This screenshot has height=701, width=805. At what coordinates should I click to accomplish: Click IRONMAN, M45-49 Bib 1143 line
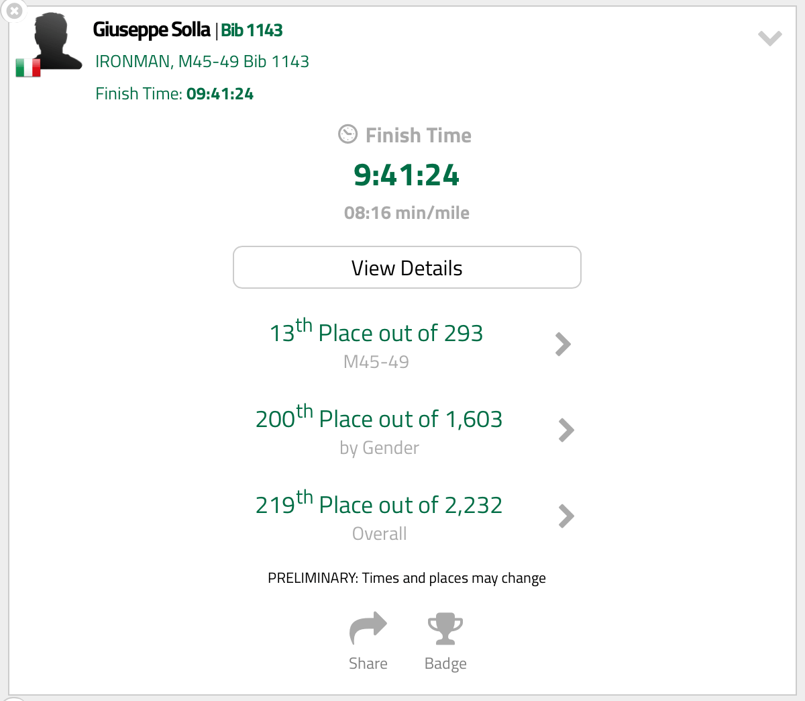(x=202, y=62)
